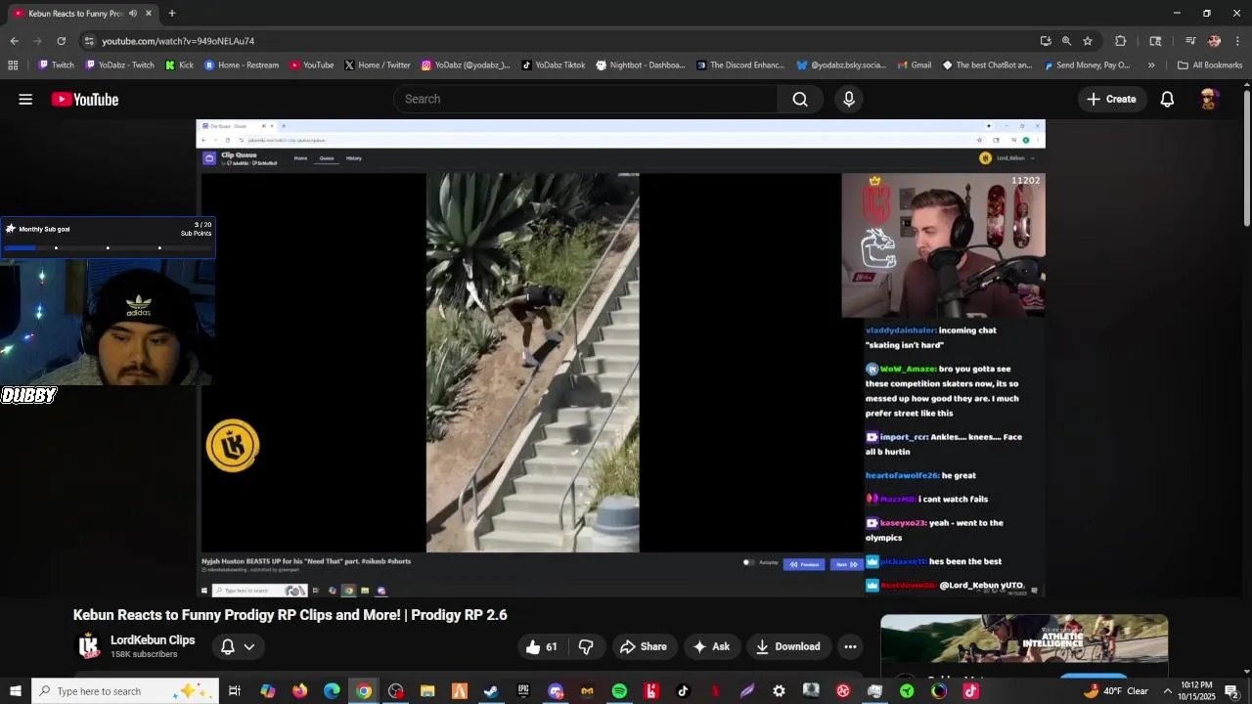Click the Ask button
1252x704 pixels.
(x=711, y=646)
